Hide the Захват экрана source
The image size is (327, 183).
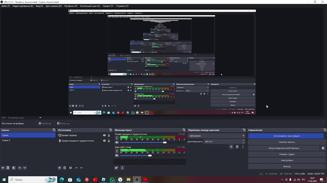pos(104,135)
